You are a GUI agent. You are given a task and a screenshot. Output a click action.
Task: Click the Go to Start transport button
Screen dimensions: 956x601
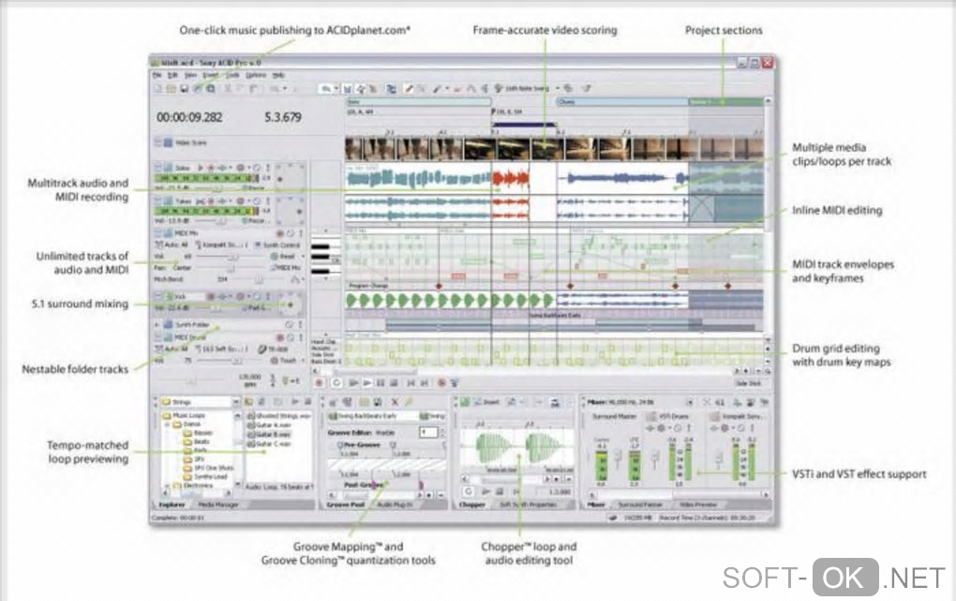[x=411, y=383]
